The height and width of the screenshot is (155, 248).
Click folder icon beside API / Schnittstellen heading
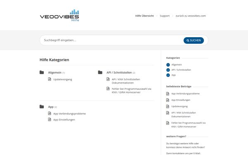point(100,72)
